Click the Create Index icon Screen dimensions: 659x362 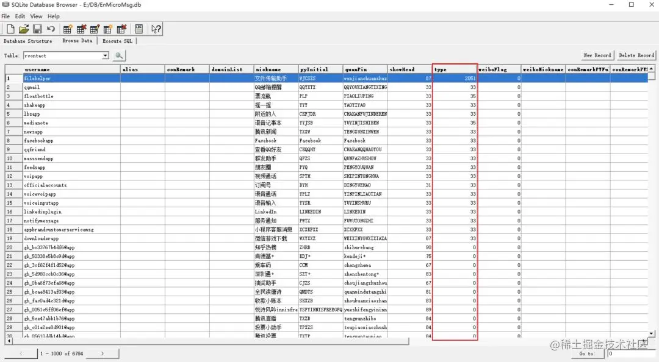pyautogui.click(x=108, y=29)
